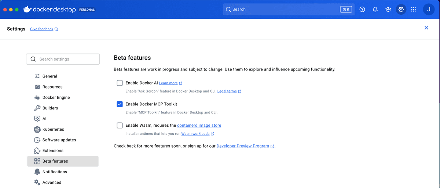Click the help question mark icon
The width and height of the screenshot is (440, 188).
tap(362, 10)
